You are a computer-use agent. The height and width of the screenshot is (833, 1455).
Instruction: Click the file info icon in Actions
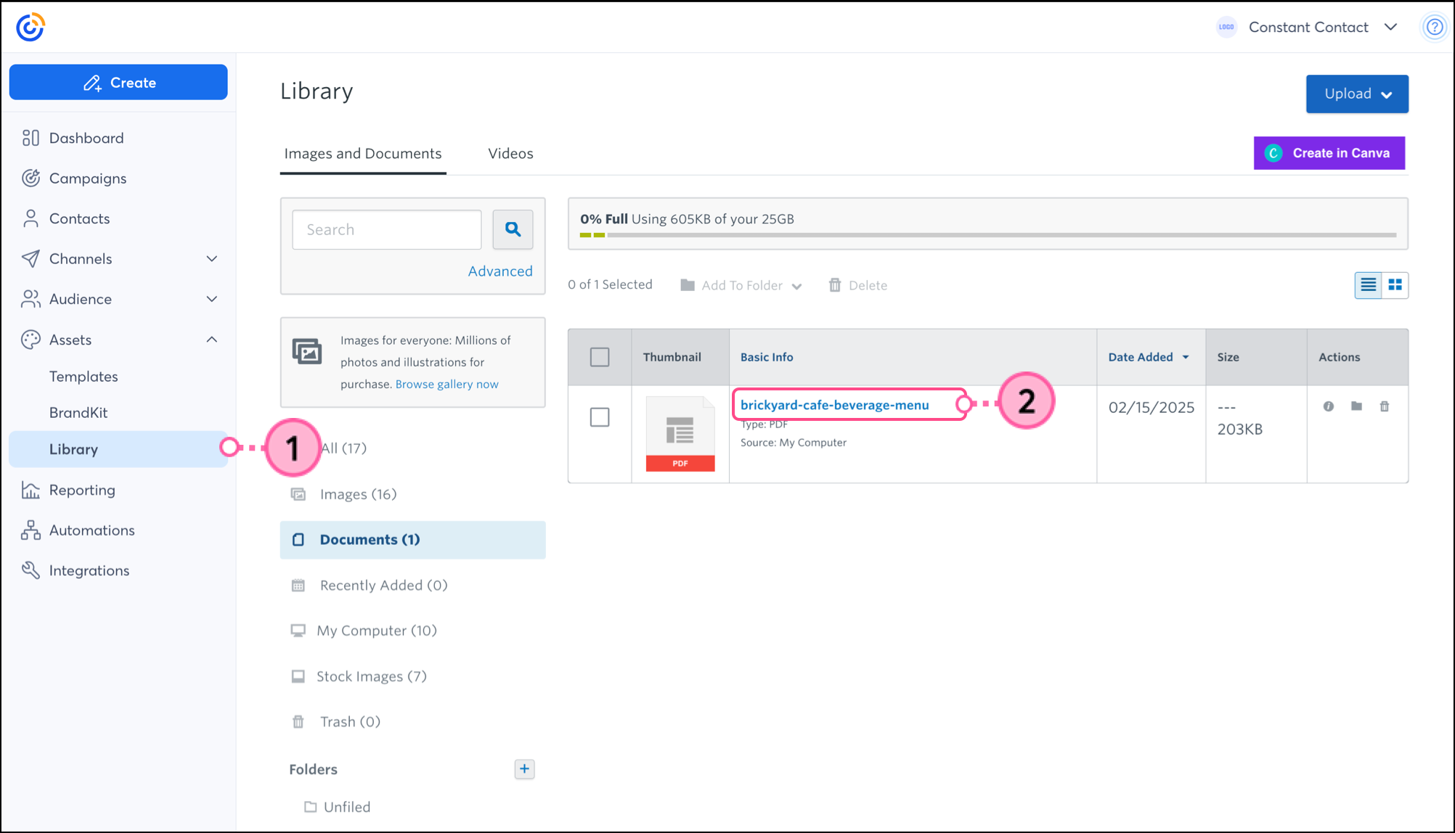click(x=1328, y=406)
